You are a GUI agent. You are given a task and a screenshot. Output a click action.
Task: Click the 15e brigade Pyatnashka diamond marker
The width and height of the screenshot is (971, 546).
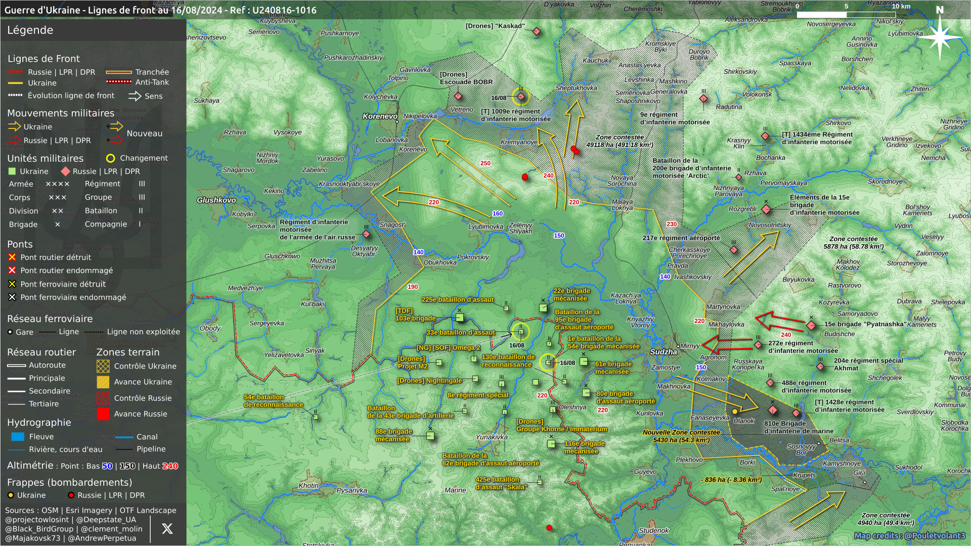click(811, 326)
